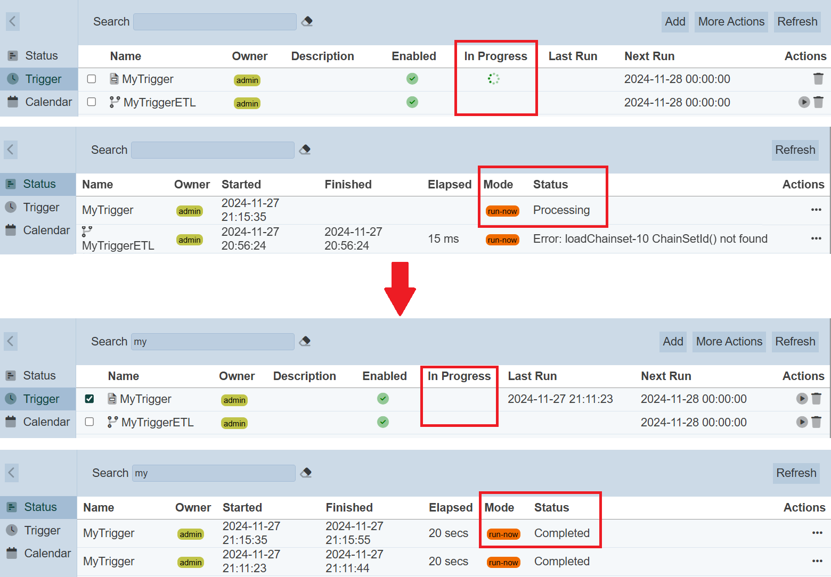Click the green Enabled checkmark for top MyTriggerETL
The image size is (831, 577).
(x=412, y=102)
